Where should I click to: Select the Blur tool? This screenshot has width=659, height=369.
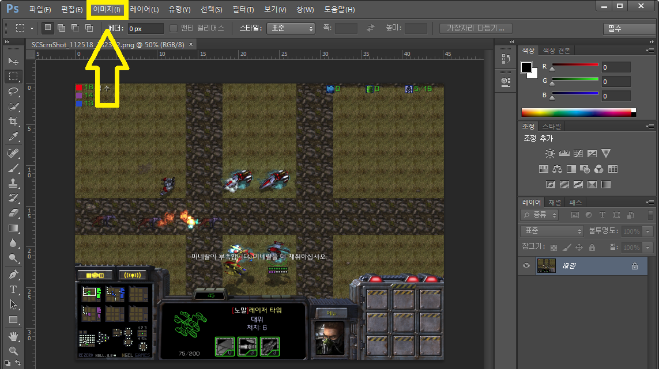point(13,244)
